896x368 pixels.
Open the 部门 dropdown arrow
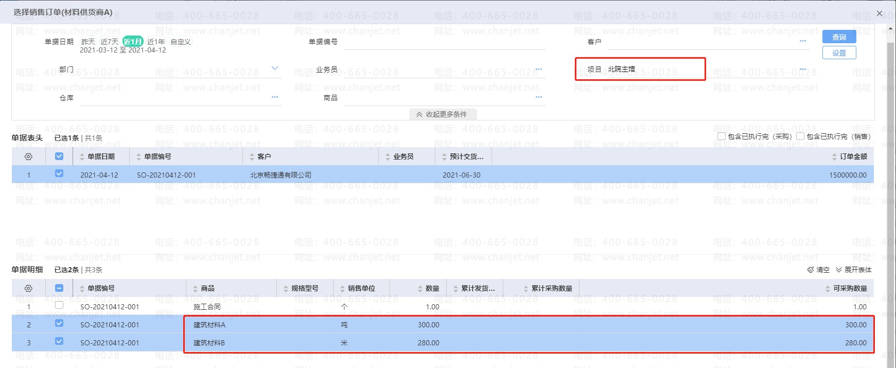275,68
